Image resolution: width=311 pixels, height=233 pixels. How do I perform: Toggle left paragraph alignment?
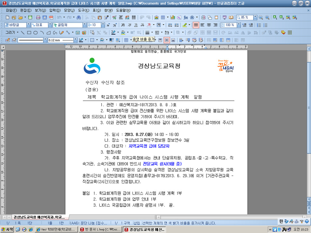pyautogui.click(x=202, y=25)
